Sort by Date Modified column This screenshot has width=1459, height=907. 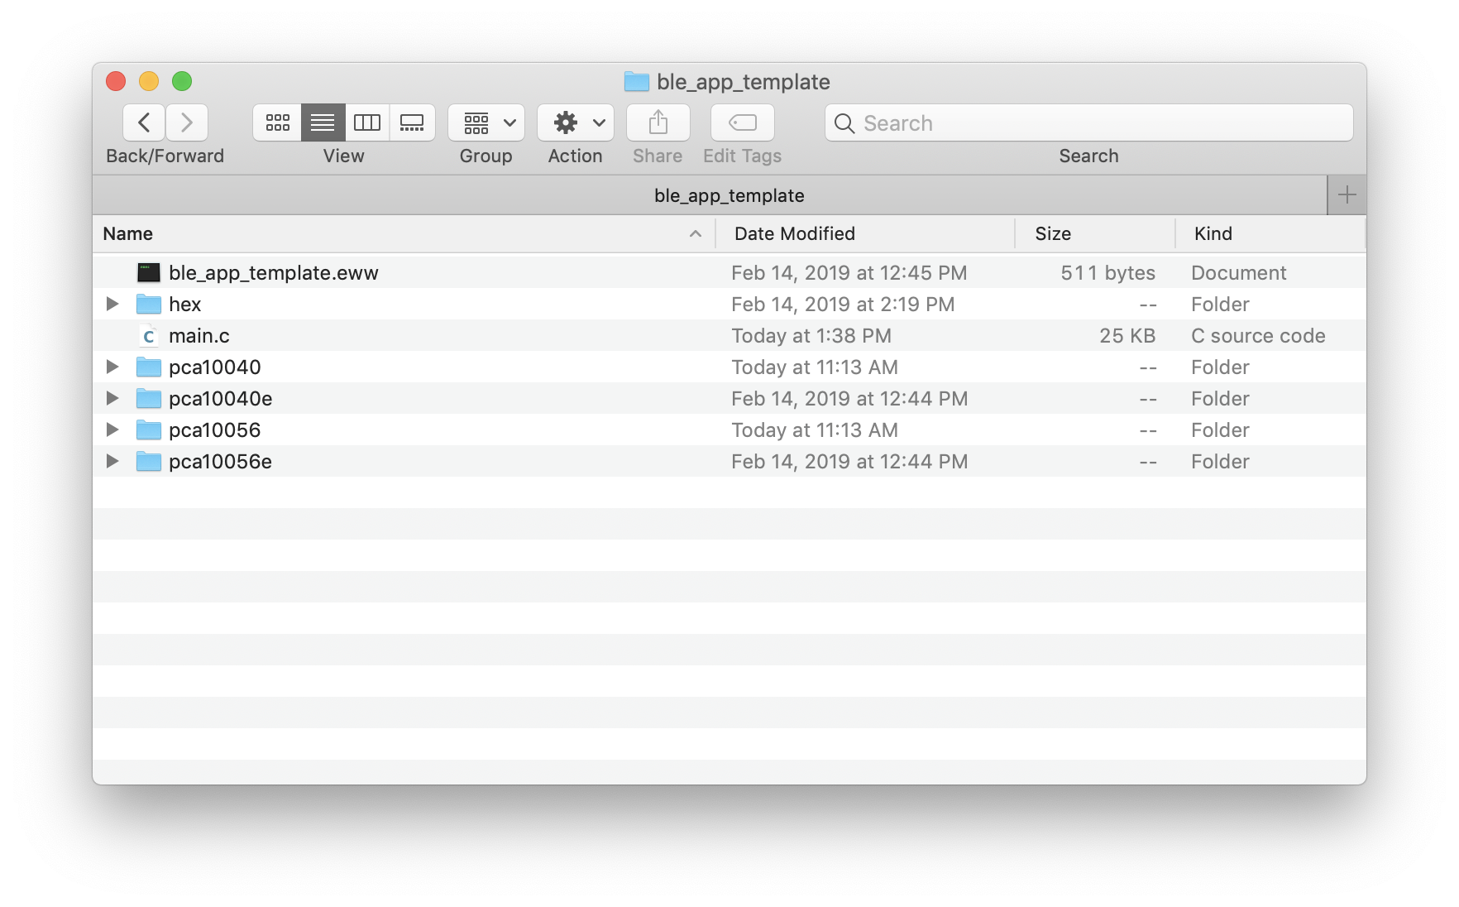point(794,234)
